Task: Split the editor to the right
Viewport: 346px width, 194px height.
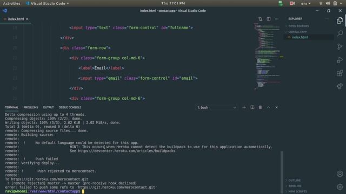Action: click(269, 19)
